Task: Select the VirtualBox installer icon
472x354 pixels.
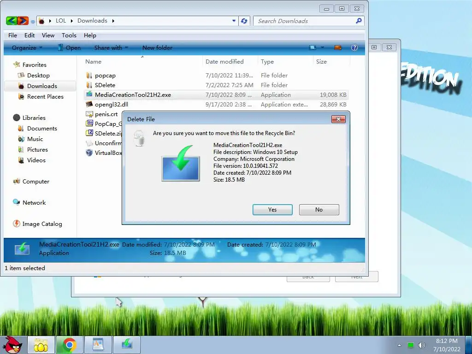Action: pos(89,153)
